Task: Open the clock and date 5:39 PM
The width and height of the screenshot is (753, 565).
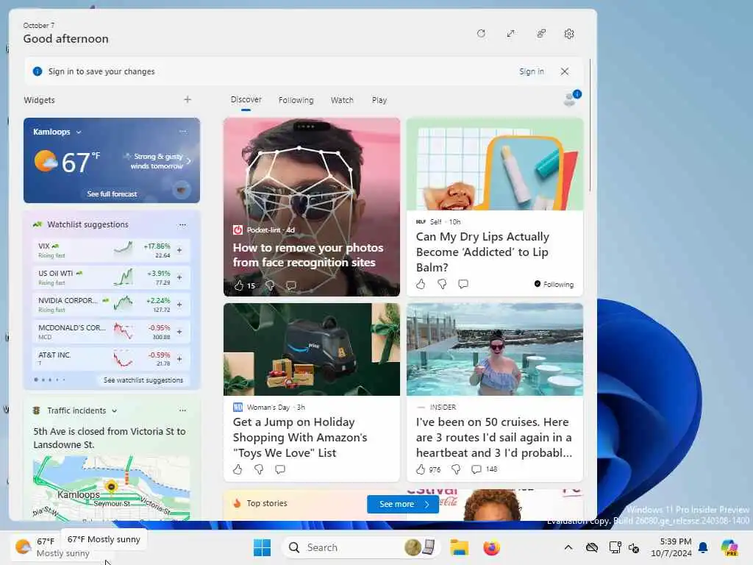Action: [671, 547]
